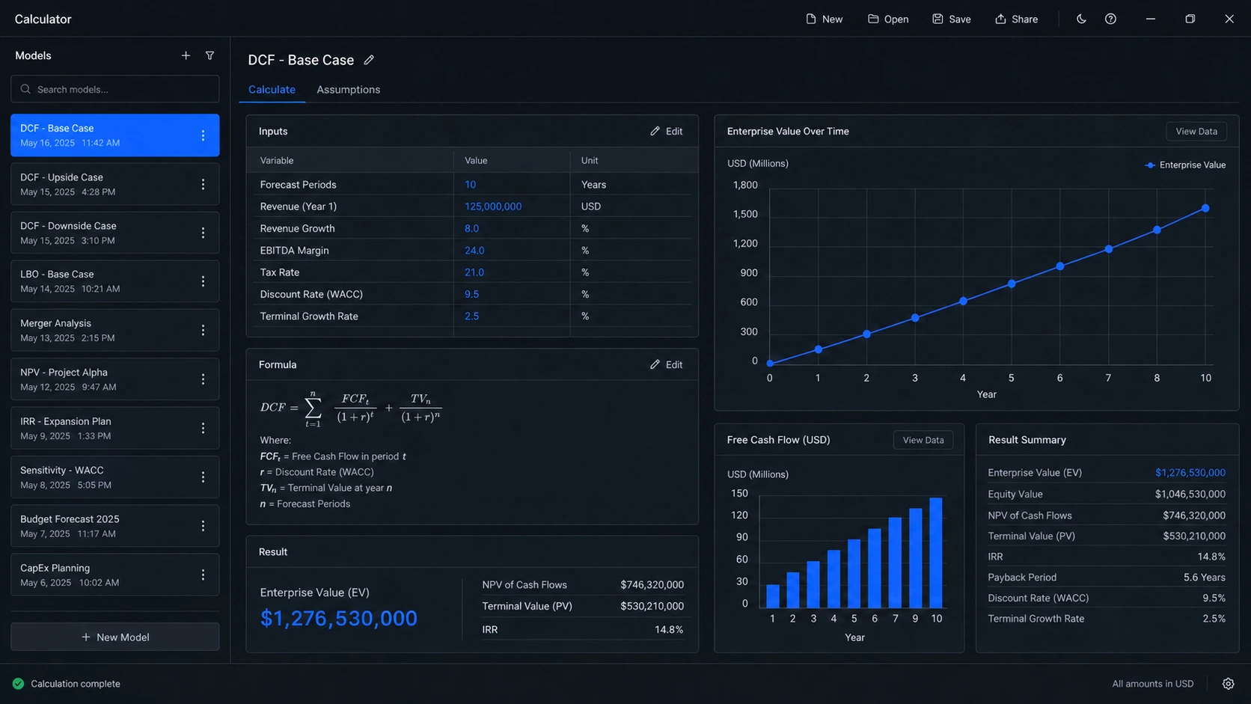1251x704 pixels.
Task: Select the DCF - Downside Case model
Action: click(x=115, y=233)
